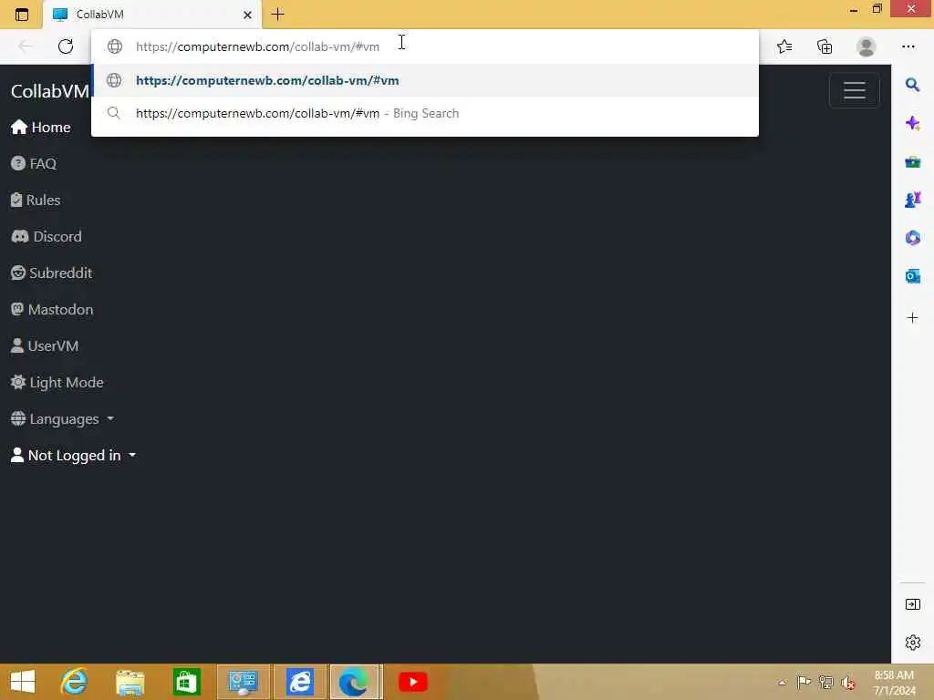Viewport: 934px width, 700px height.
Task: Click the network tray icon
Action: (x=825, y=682)
